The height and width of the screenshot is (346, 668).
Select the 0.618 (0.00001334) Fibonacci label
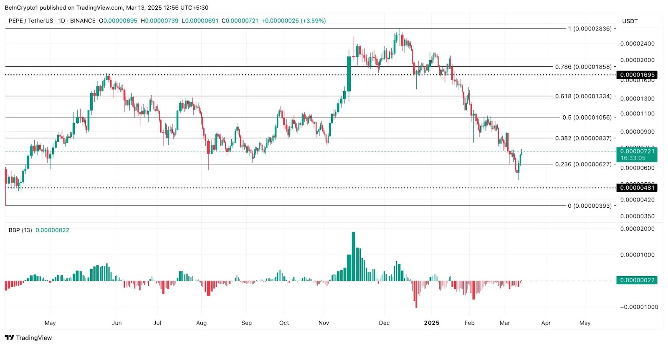583,96
